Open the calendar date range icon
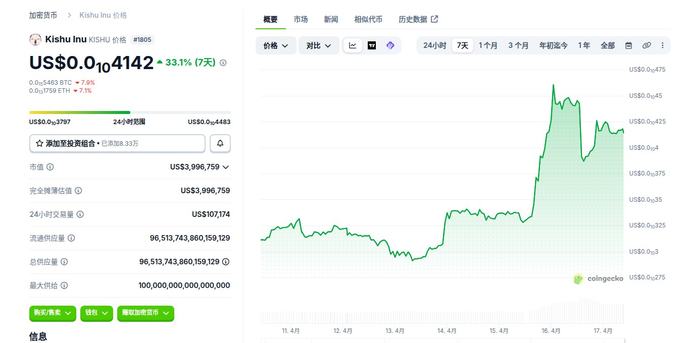This screenshot has height=343, width=687. tap(628, 45)
